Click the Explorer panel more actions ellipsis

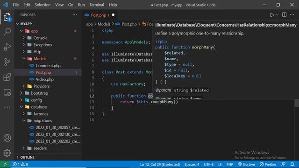click(x=75, y=14)
